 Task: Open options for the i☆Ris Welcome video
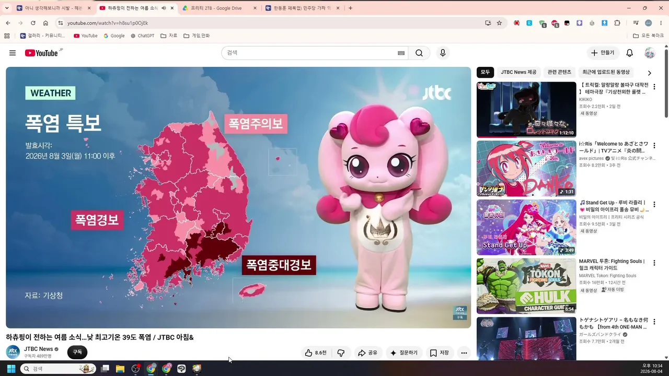point(654,145)
